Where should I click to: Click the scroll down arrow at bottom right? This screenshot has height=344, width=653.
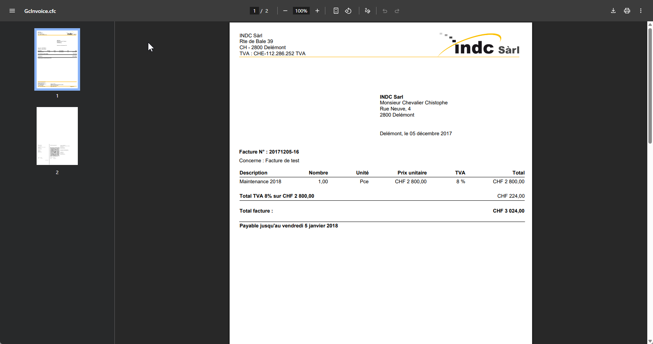click(x=650, y=341)
